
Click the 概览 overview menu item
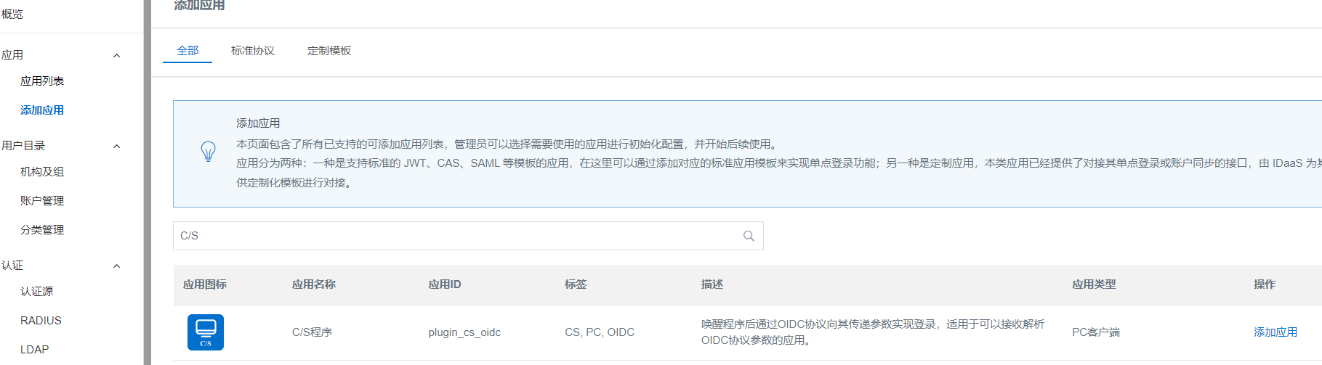[x=12, y=15]
